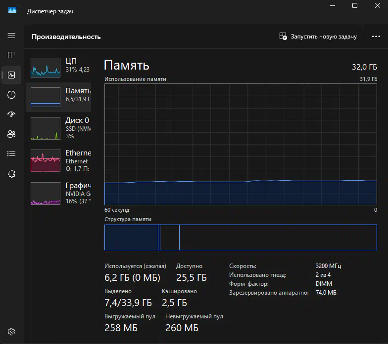Select the Ethernet performance entry
The image size is (388, 344).
point(58,161)
